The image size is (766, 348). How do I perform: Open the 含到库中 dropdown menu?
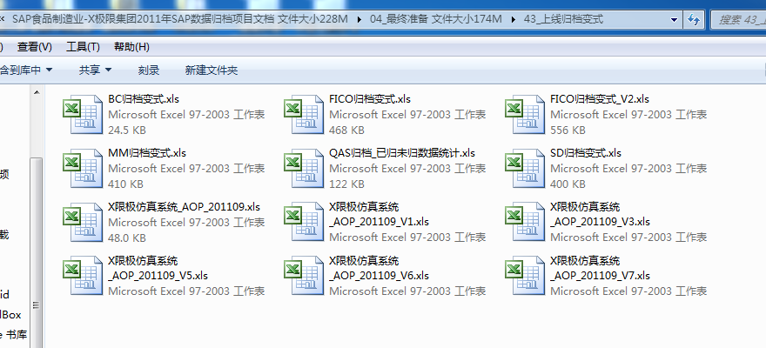(x=25, y=70)
